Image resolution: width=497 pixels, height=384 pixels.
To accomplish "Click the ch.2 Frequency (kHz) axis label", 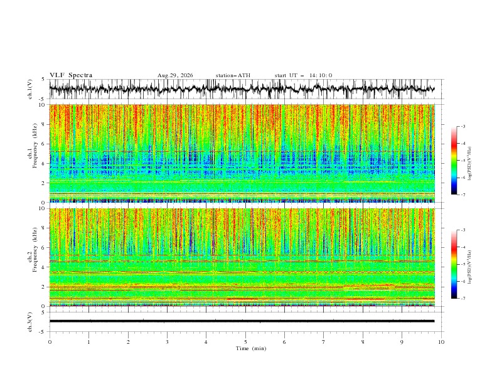I will click(33, 257).
